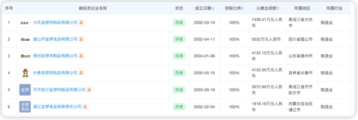Click the 100% share cell for 通辽金锣食品有限责任公司
This screenshot has width=358, height=120.
tap(234, 106)
